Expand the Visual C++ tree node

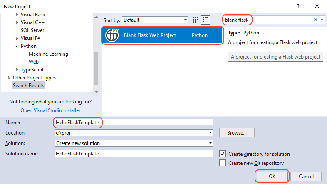[x=17, y=22]
